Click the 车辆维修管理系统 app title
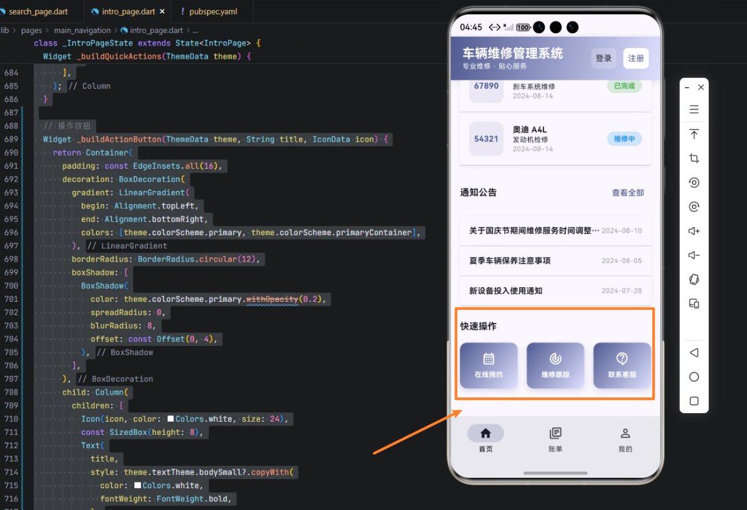747x510 pixels. [x=512, y=53]
